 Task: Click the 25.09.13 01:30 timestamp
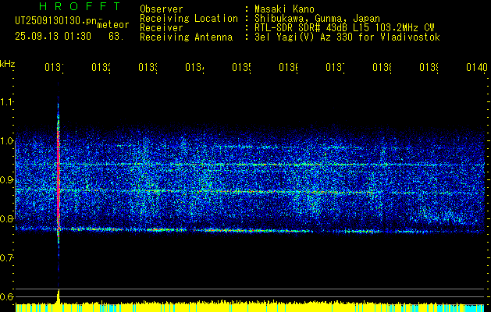pyautogui.click(x=53, y=37)
